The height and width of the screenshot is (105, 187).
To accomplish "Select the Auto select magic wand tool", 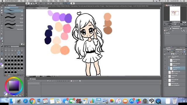I will (2, 20).
